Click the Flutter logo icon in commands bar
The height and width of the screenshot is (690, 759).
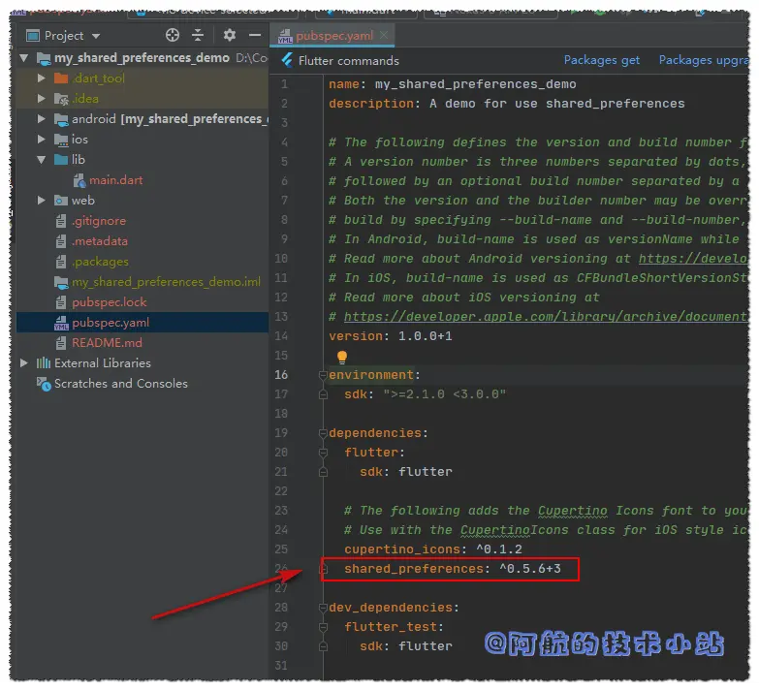(x=287, y=60)
